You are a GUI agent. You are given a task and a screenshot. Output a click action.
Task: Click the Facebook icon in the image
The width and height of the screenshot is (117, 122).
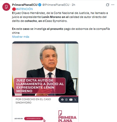pos(62,100)
